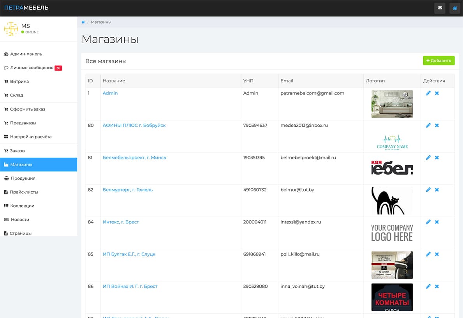Click the ЧЕТЫРЕ КОМНАТЫ logo thumbnail

click(392, 297)
